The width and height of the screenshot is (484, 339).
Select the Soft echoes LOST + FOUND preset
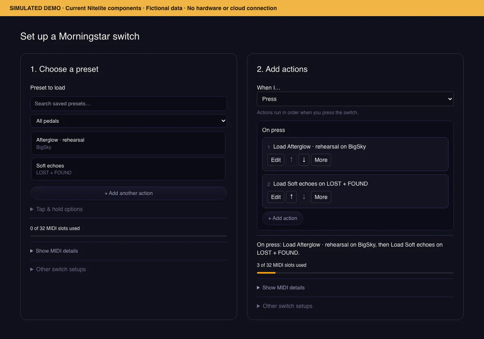tap(128, 169)
